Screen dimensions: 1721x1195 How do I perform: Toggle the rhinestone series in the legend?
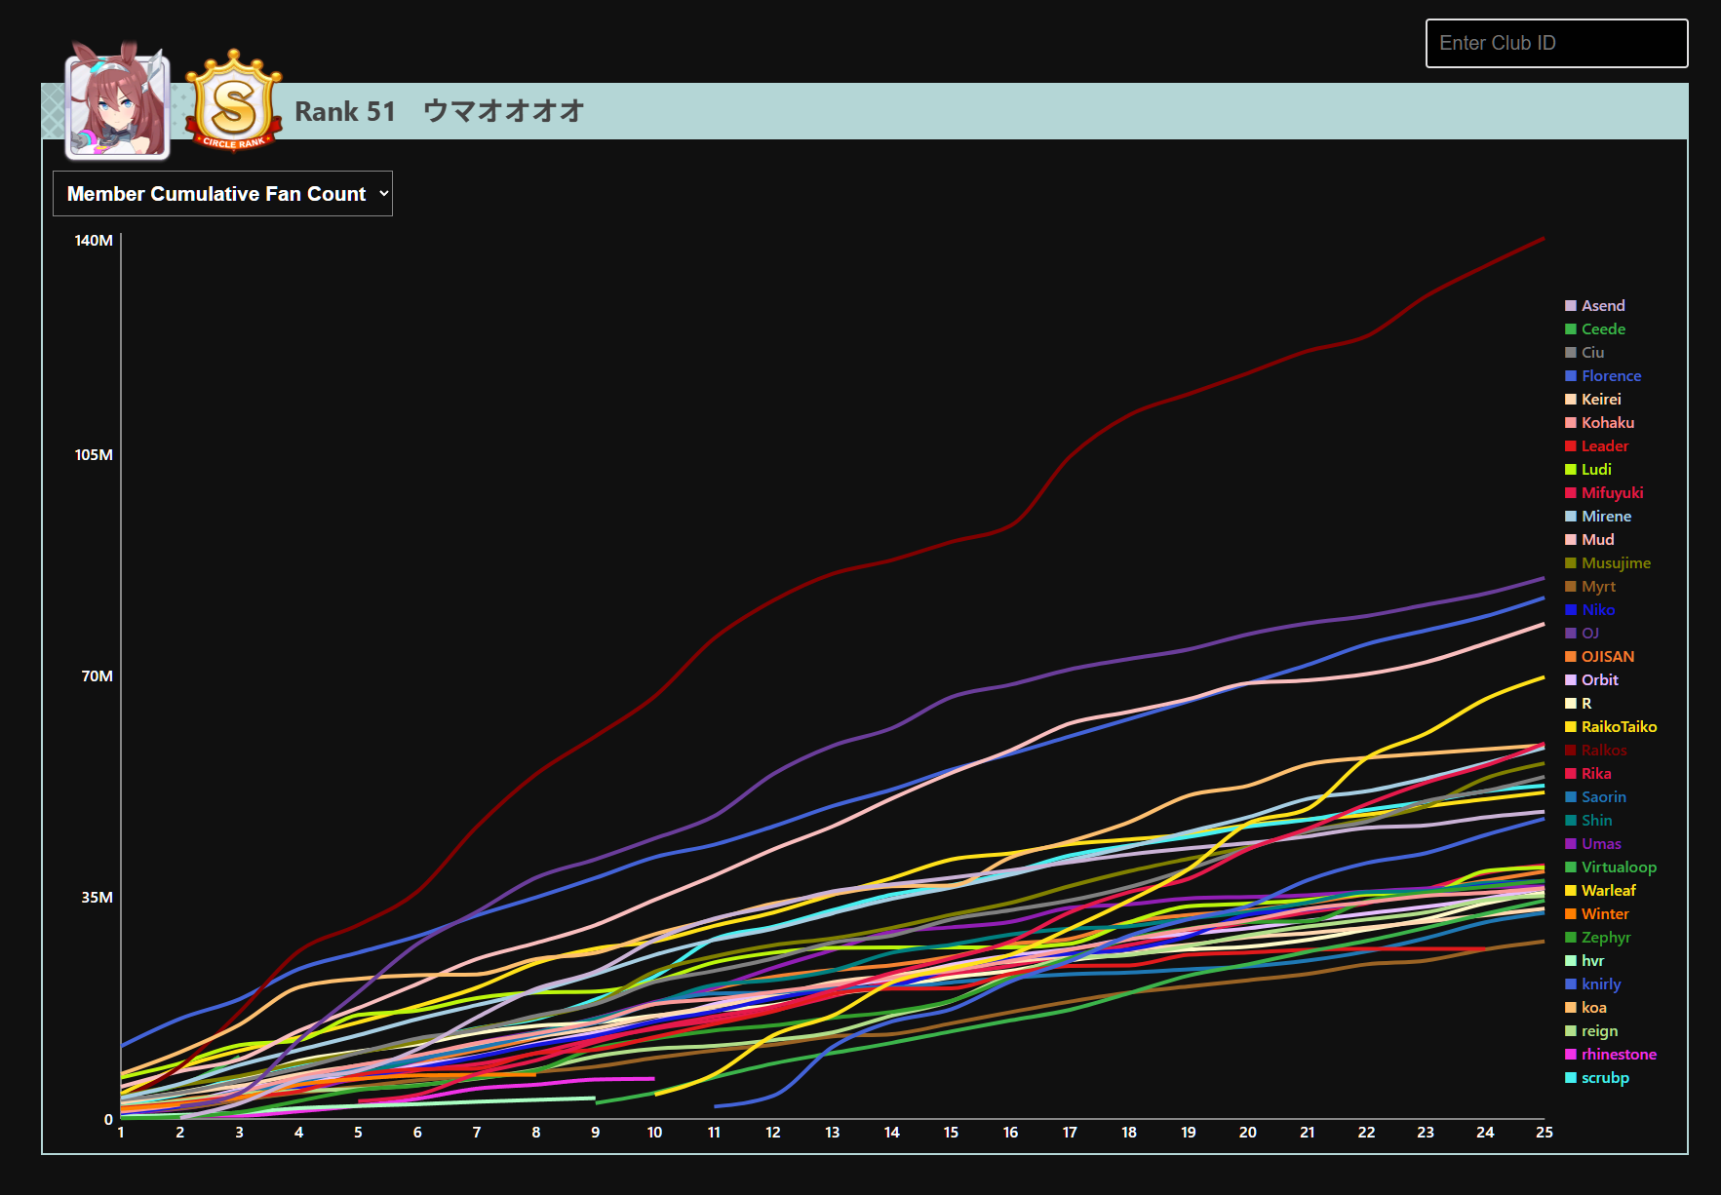1611,1055
